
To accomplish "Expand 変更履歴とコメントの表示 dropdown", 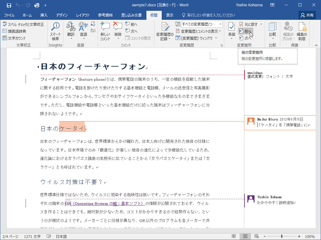I will tap(199, 31).
